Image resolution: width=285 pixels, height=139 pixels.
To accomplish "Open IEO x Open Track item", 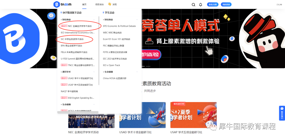I will click(112, 65).
